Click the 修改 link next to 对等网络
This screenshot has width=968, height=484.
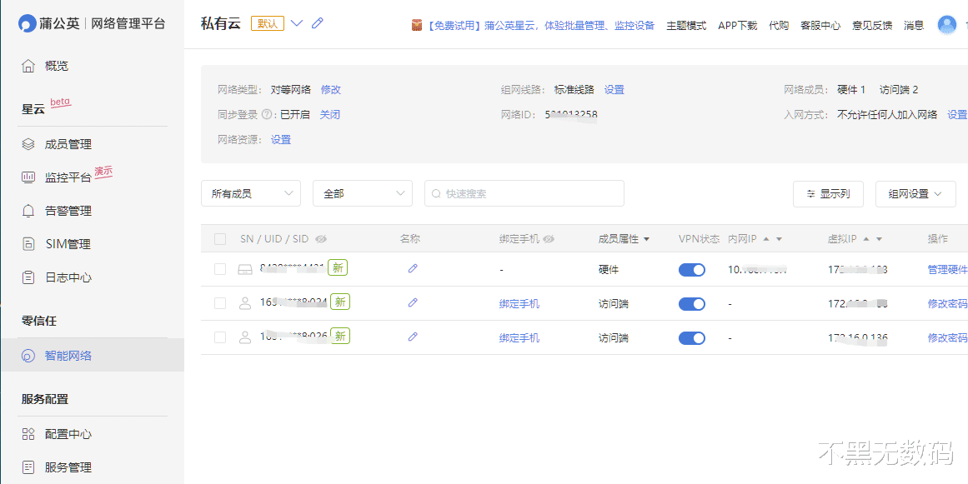pyautogui.click(x=330, y=89)
